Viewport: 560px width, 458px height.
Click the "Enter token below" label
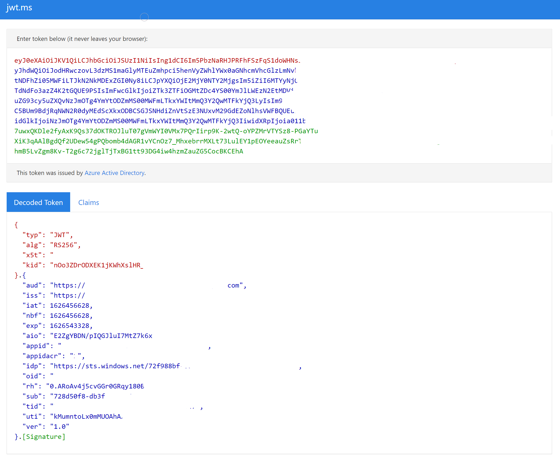[x=82, y=39]
